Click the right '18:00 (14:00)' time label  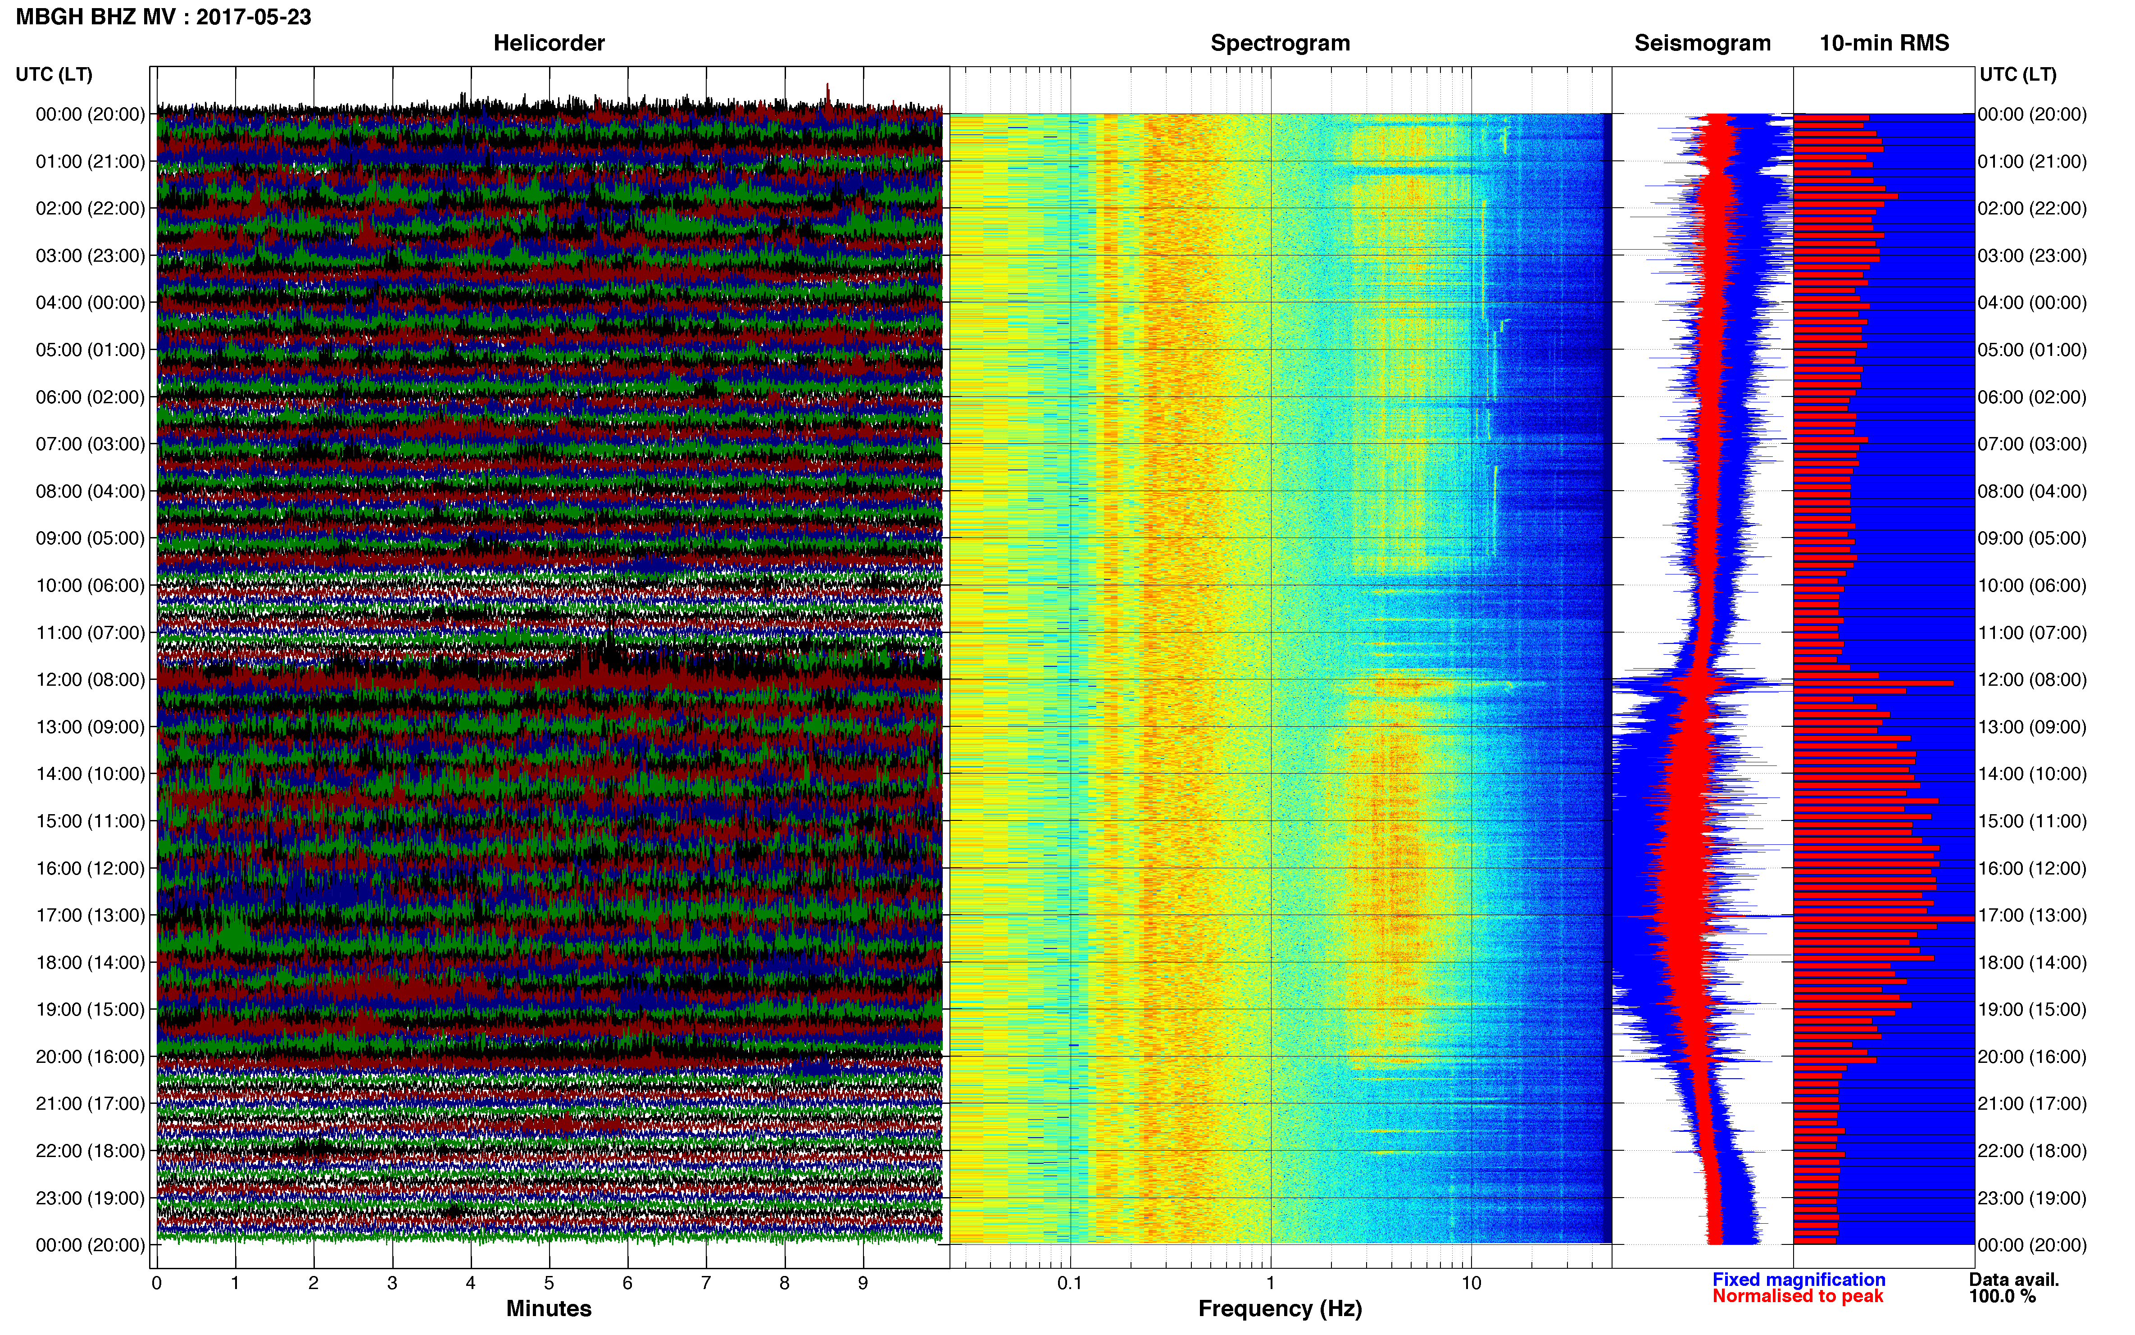click(2033, 962)
